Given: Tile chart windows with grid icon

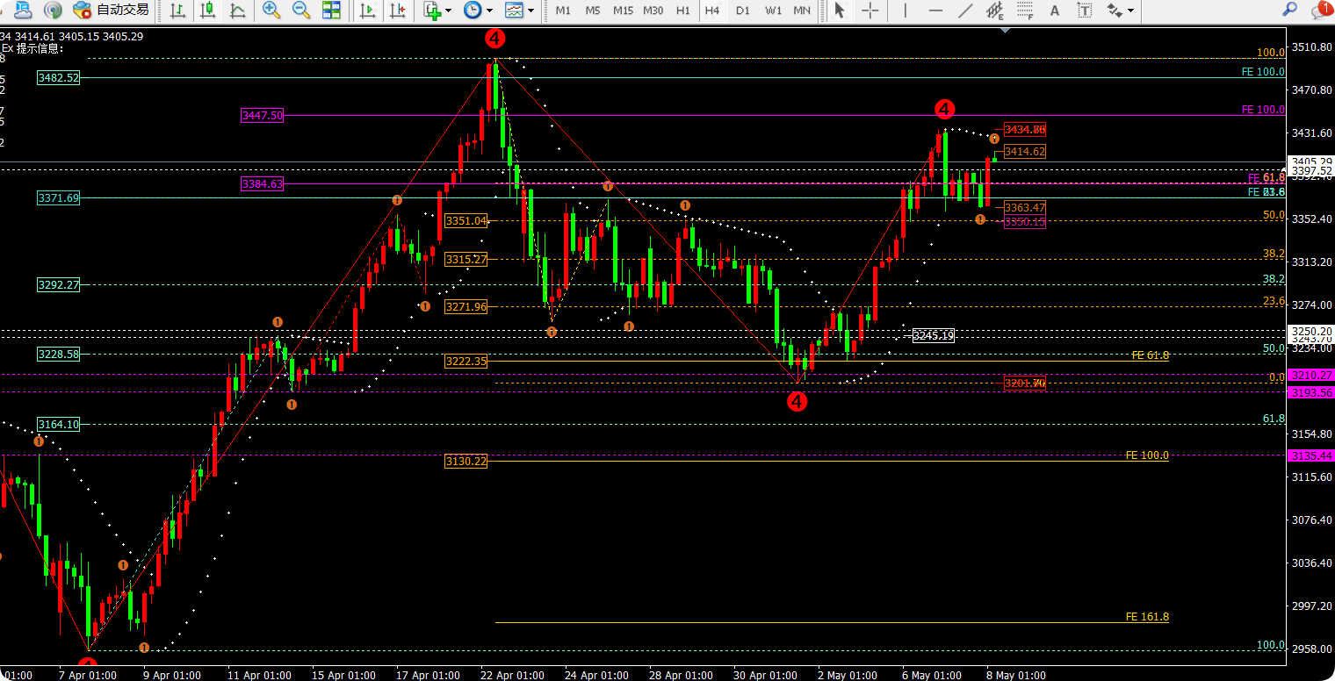Looking at the screenshot, I should tap(331, 11).
